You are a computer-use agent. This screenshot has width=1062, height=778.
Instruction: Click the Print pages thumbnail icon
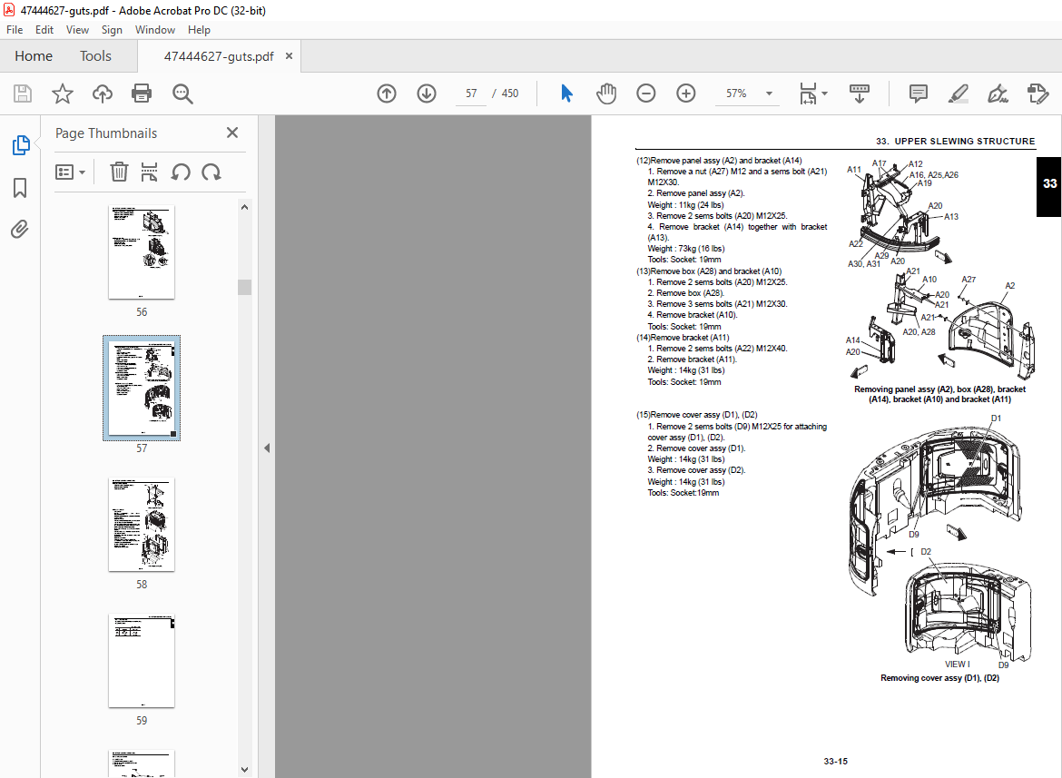pyautogui.click(x=149, y=172)
